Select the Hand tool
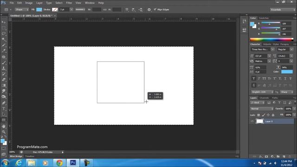This screenshot has height=167, width=297. coord(4,126)
